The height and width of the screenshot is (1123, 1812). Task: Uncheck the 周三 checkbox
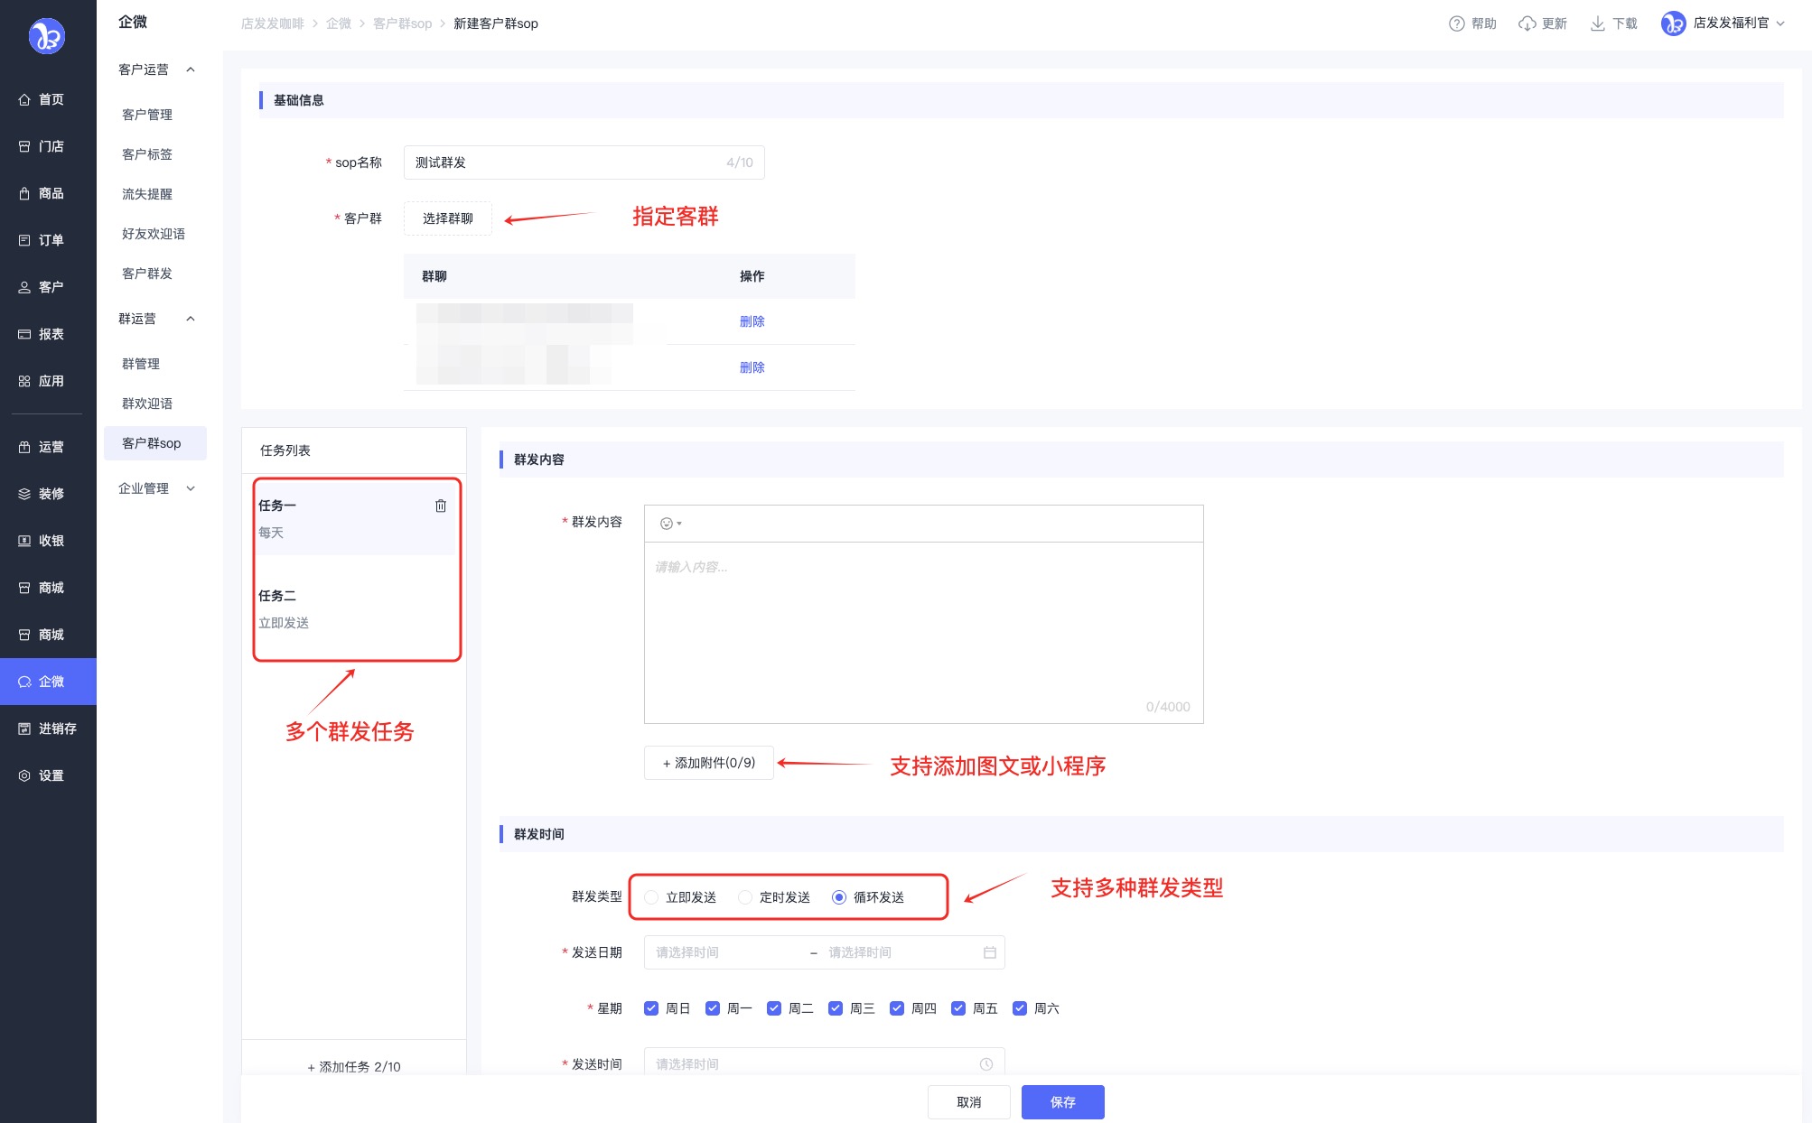pyautogui.click(x=836, y=1008)
